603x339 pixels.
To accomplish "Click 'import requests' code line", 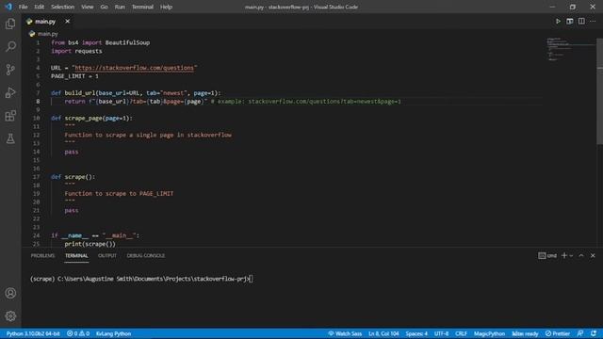I will point(76,51).
